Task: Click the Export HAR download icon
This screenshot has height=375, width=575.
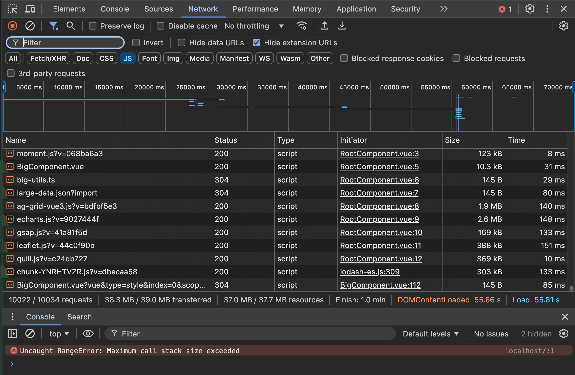Action: pos(342,26)
